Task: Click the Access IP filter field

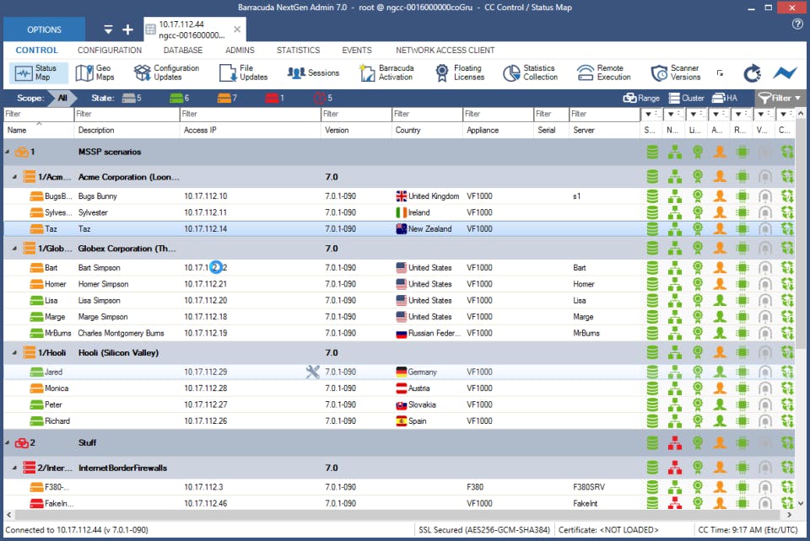Action: click(251, 114)
